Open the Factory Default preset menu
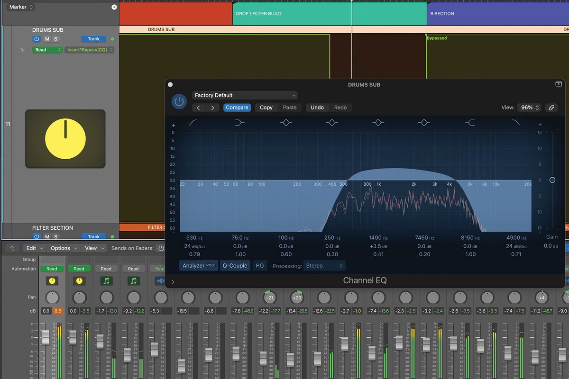 point(245,95)
